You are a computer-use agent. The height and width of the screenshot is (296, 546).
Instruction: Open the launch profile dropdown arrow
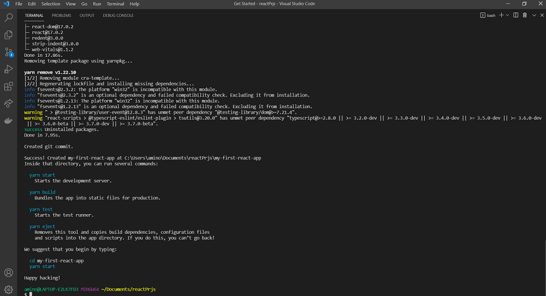pos(507,15)
